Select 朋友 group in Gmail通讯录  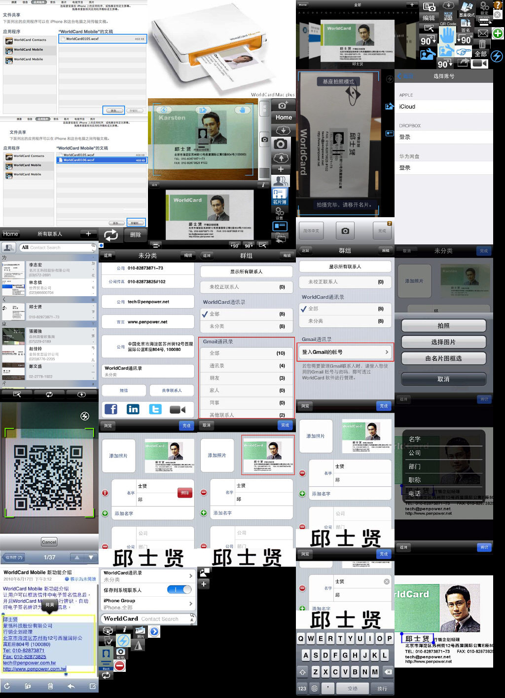coord(246,378)
